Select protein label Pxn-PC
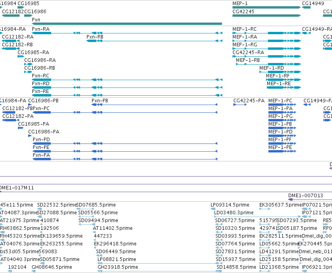Screen dimensions: 332x273 41,108
